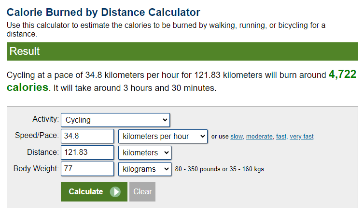
Task: Choose the slow pace link
Action: pyautogui.click(x=237, y=137)
